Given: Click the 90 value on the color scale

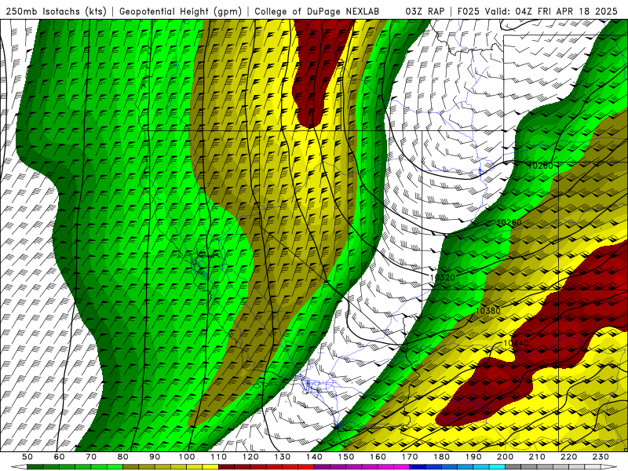Looking at the screenshot, I should coord(155,457).
